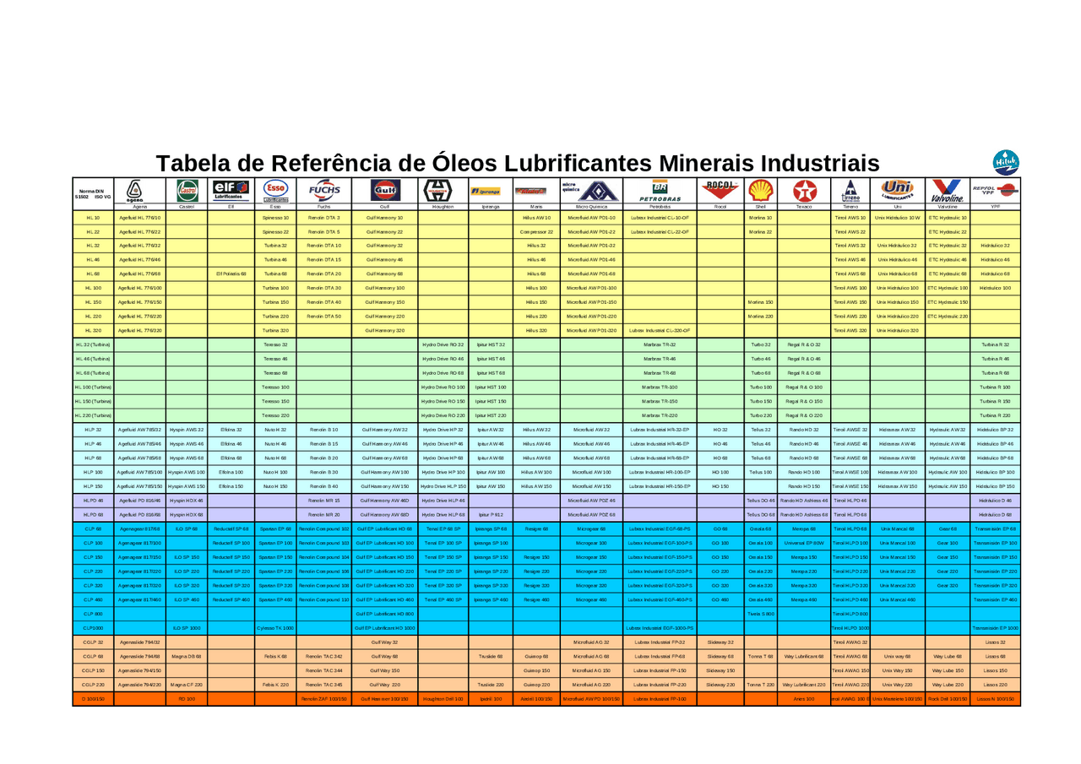Select the 'HO 32' cell

click(720, 429)
